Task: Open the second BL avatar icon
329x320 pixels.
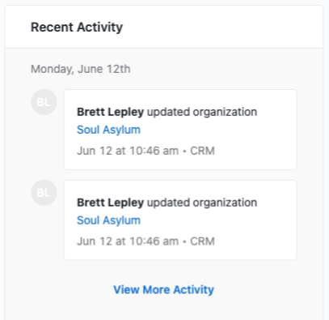Action: tap(44, 193)
